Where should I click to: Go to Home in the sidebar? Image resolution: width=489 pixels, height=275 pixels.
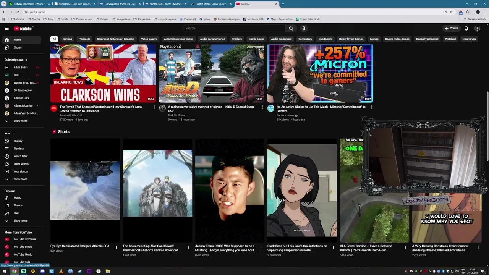[22, 40]
